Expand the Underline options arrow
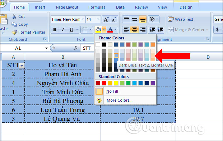This screenshot has width=223, height=141. pos(77,30)
